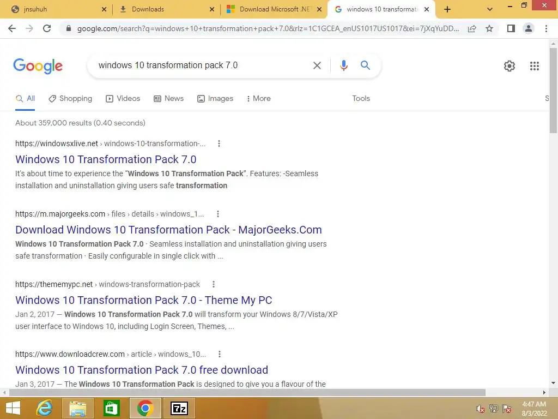The width and height of the screenshot is (558, 419).
Task: Click the horizontal scrollbar thumb
Action: (x=247, y=392)
